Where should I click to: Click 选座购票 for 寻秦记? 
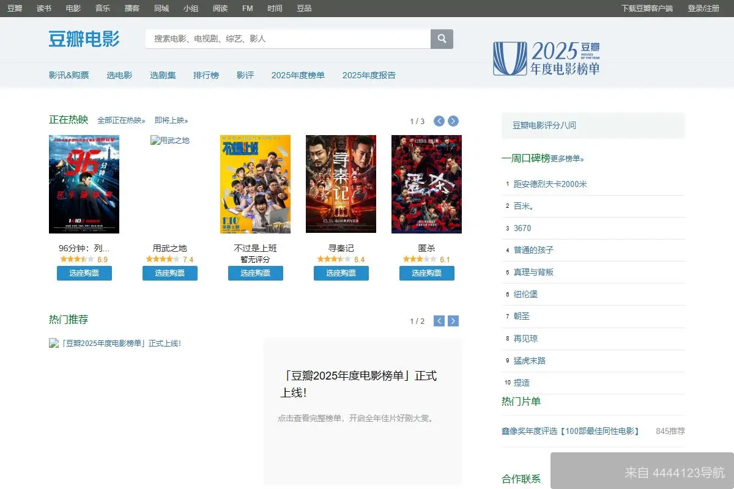pyautogui.click(x=341, y=273)
